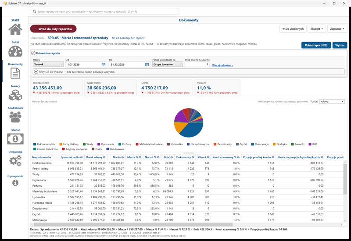Screen dimensions: 351x241
Task: Click the Sprzedaż netto summary card
Action: tap(56, 88)
